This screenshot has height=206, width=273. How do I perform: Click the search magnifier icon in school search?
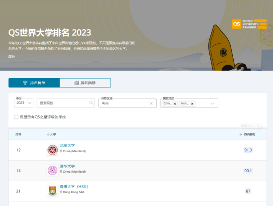91,103
